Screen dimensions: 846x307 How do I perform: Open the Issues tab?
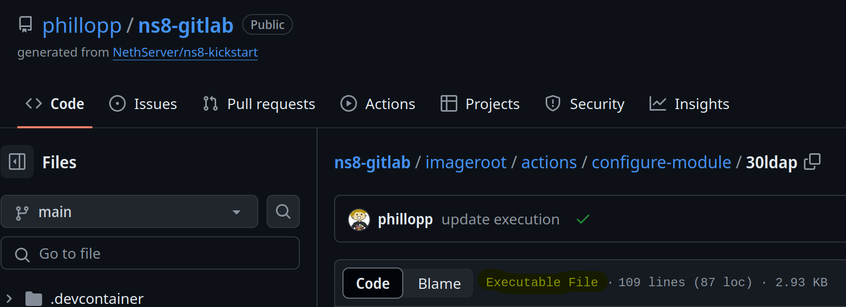[143, 103]
